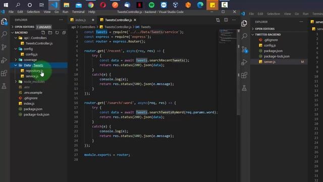The height and width of the screenshot is (182, 323).
Task: Open Explorer view in left VS Code activity bar
Action: click(x=4, y=21)
